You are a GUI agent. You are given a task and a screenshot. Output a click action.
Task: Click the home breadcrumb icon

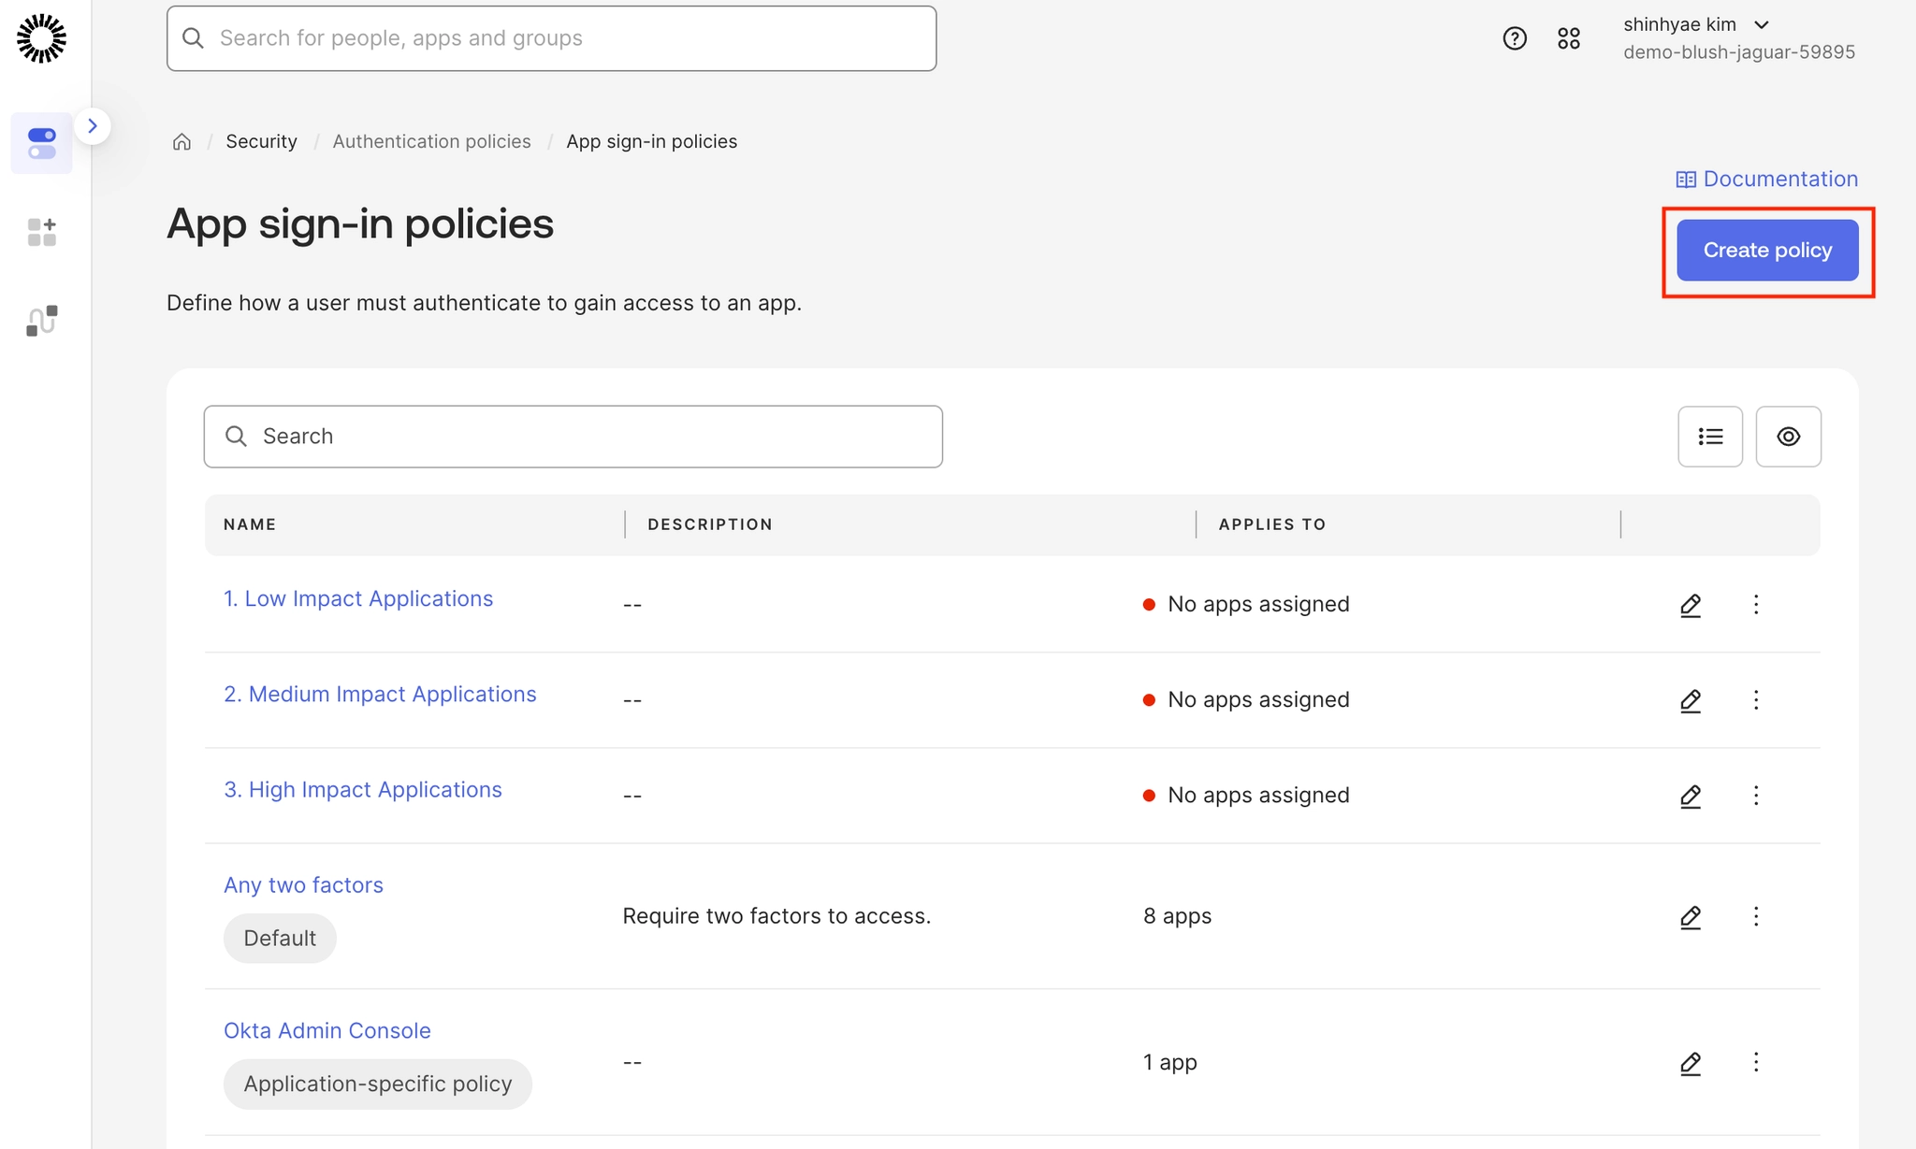[181, 141]
